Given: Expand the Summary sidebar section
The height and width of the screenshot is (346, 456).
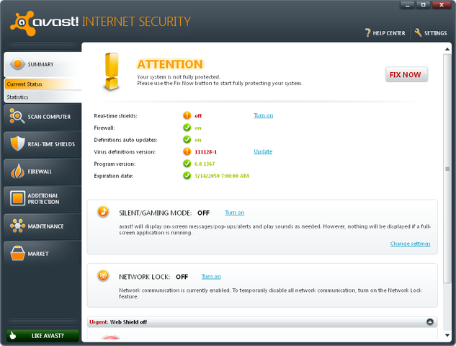Looking at the screenshot, I should point(40,64).
